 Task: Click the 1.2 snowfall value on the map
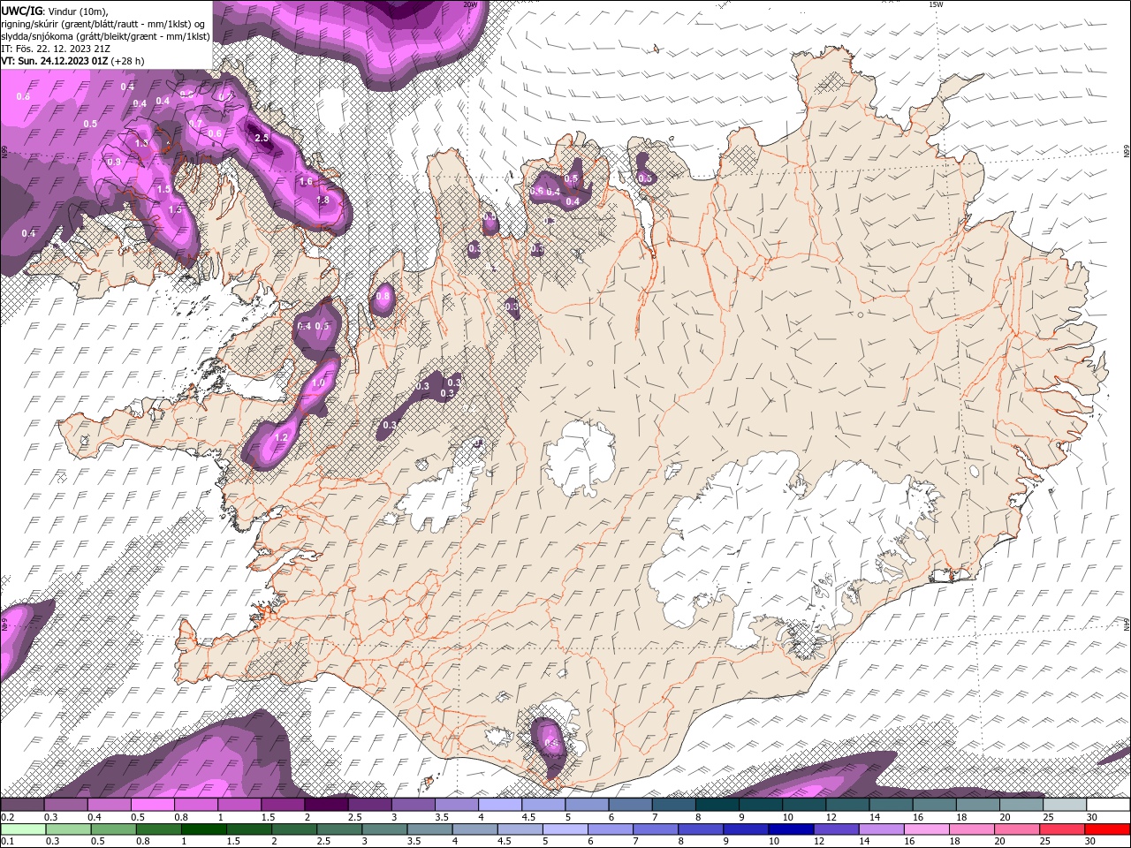pos(282,437)
